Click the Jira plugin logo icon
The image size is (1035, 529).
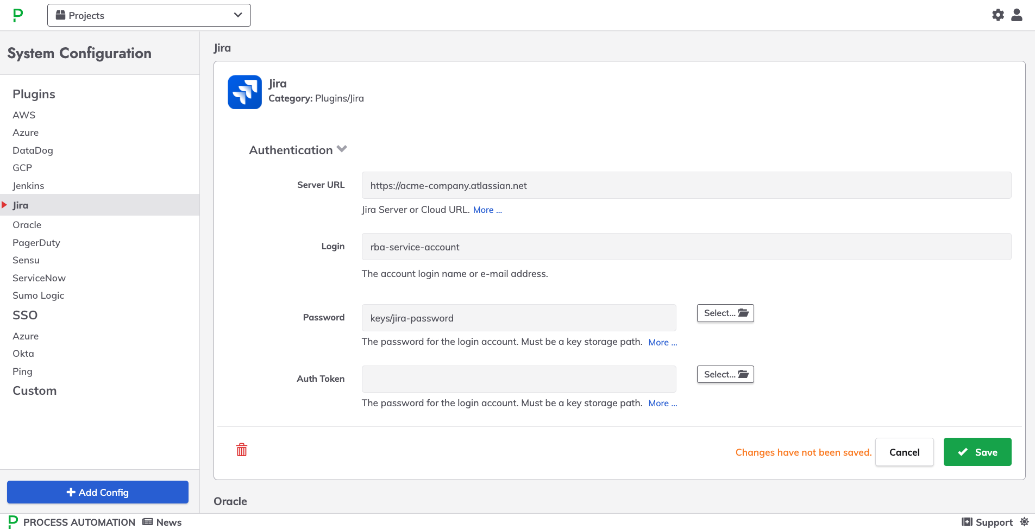[x=244, y=92]
